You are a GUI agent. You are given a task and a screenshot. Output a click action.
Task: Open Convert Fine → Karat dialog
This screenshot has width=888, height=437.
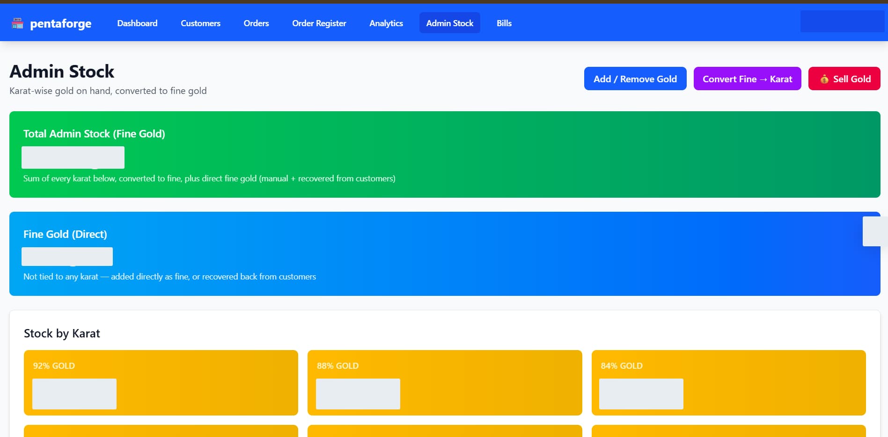coord(748,79)
